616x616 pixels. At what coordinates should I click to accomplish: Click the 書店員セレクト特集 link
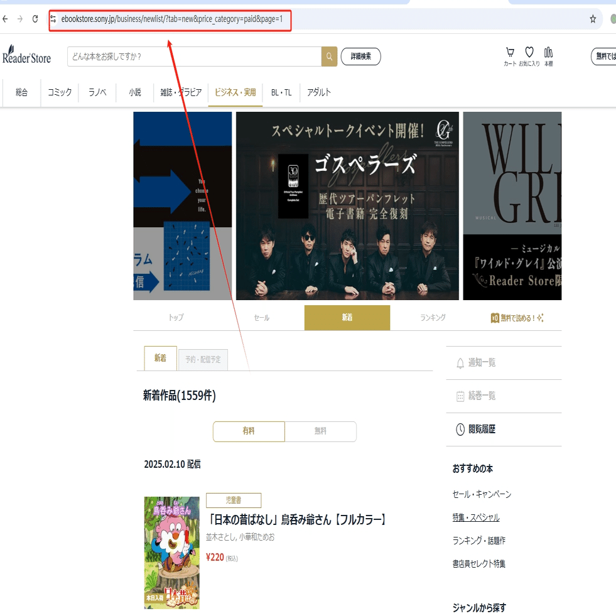click(479, 564)
